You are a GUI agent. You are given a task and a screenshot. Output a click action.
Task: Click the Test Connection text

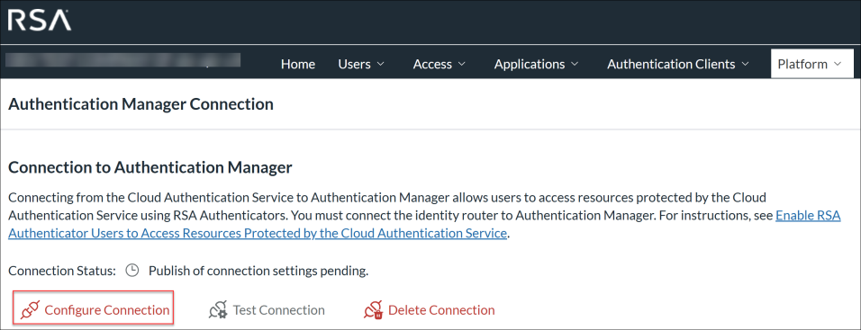(x=279, y=310)
